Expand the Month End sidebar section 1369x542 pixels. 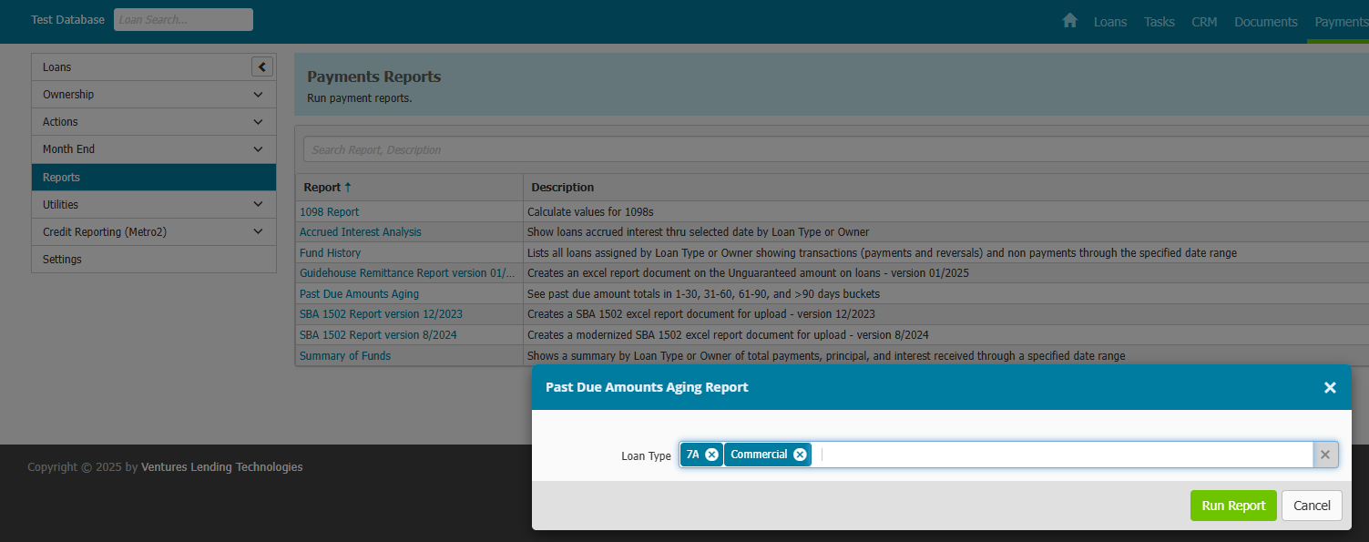point(154,149)
